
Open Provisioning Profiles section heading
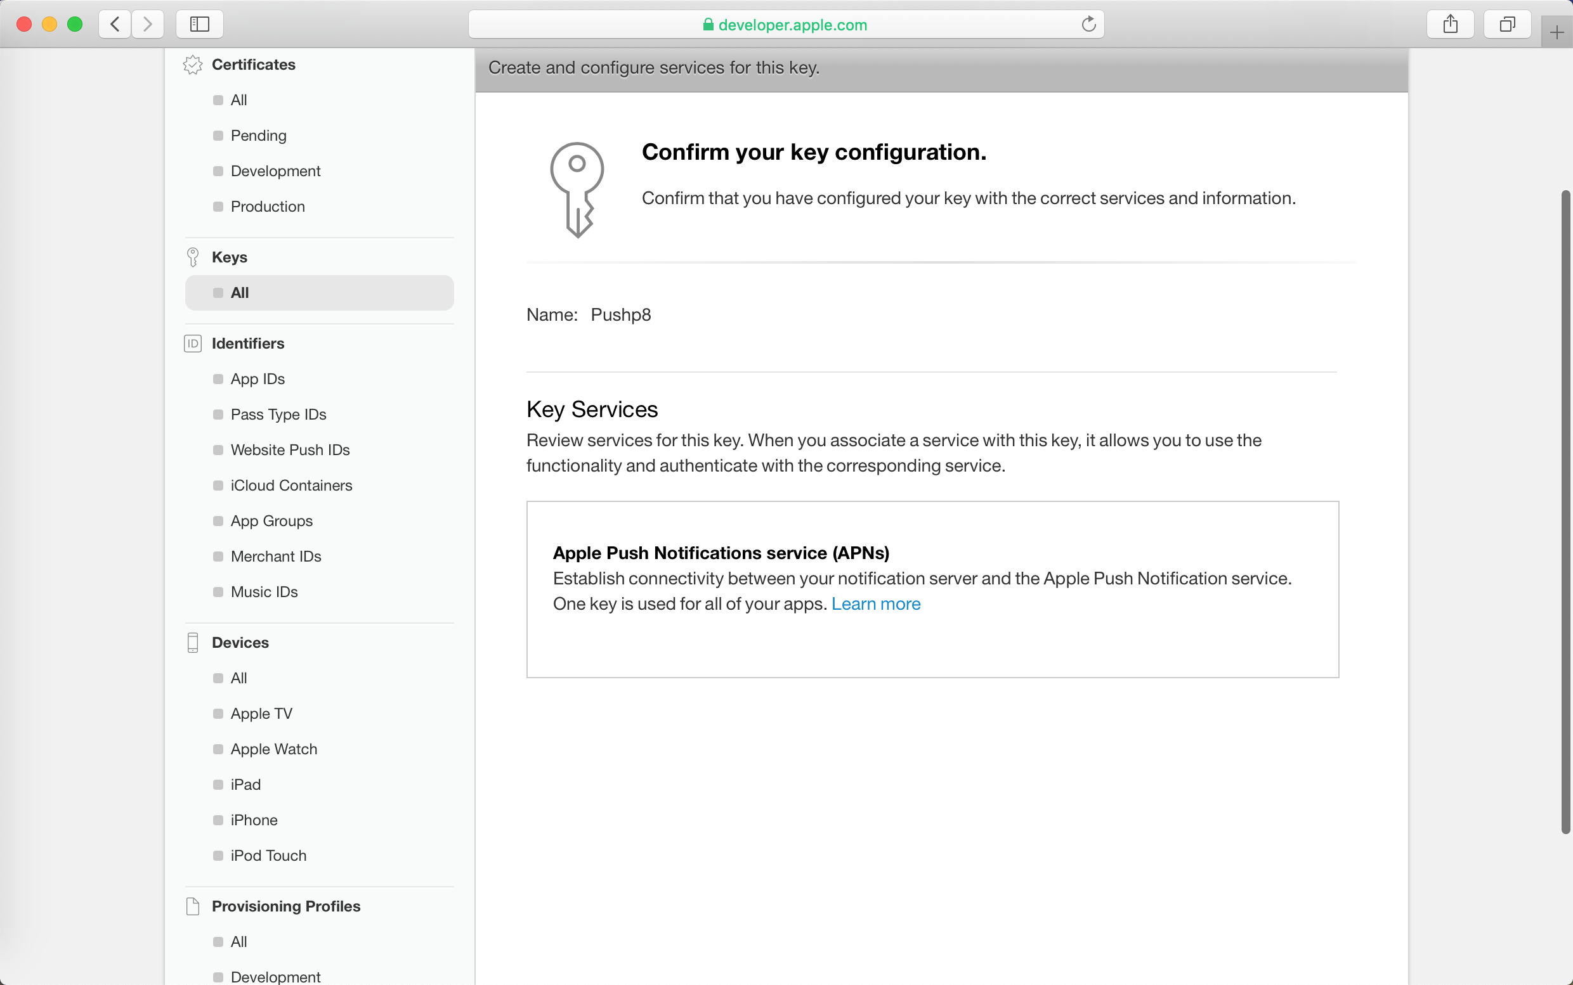(285, 906)
